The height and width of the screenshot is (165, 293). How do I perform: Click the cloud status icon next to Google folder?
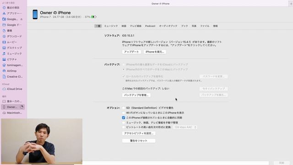pyautogui.click(x=22, y=19)
